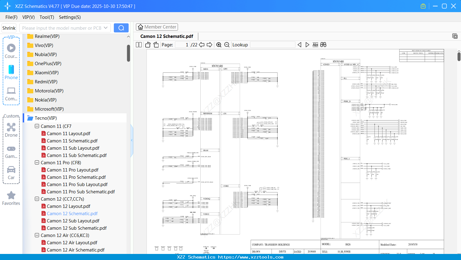Image resolution: width=461 pixels, height=260 pixels.
Task: Select the two-page view icon
Action: click(138, 45)
